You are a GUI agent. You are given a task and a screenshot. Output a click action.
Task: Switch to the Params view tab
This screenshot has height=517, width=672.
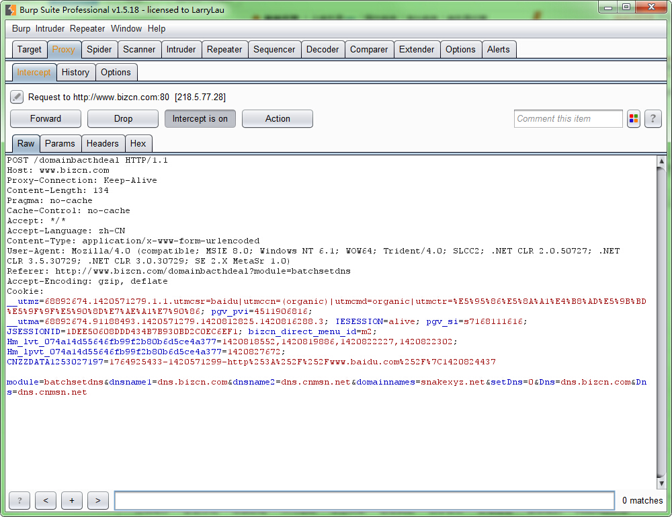(x=60, y=143)
